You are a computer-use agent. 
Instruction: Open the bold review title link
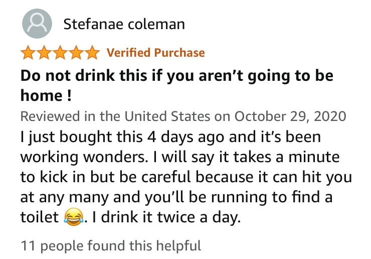click(177, 85)
